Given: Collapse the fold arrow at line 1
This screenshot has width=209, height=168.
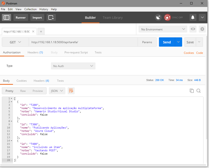Looking at the screenshot, I should [x=12, y=98].
